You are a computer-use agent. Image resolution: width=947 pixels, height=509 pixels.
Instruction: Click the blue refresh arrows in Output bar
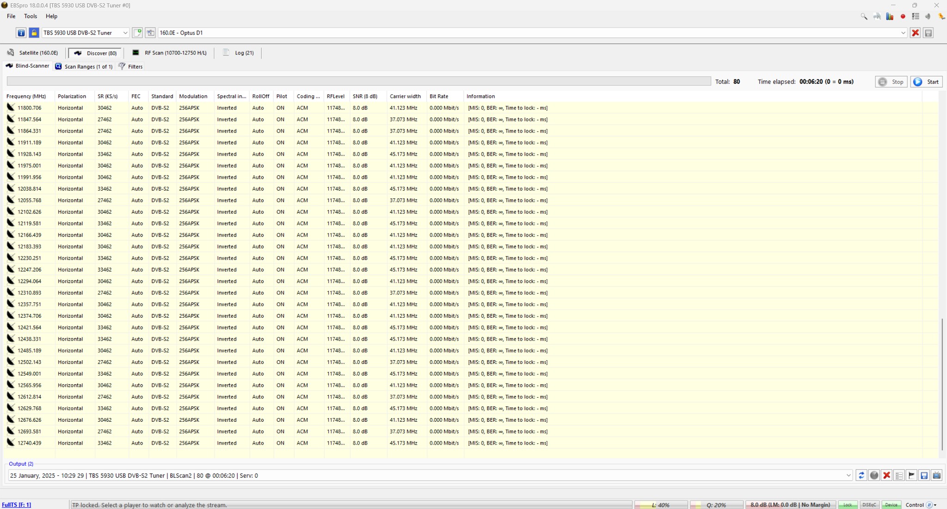[x=861, y=475]
